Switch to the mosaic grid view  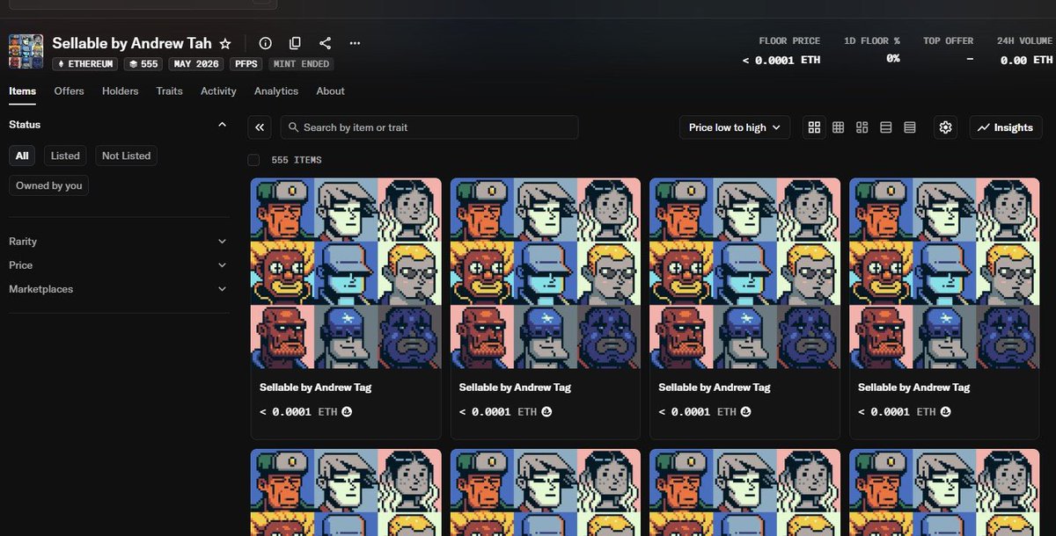[x=862, y=127]
